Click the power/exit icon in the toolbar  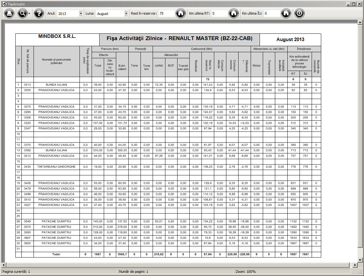299,13
